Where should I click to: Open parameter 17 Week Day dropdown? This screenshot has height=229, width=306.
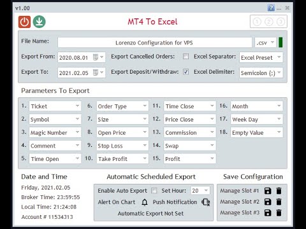point(257,119)
